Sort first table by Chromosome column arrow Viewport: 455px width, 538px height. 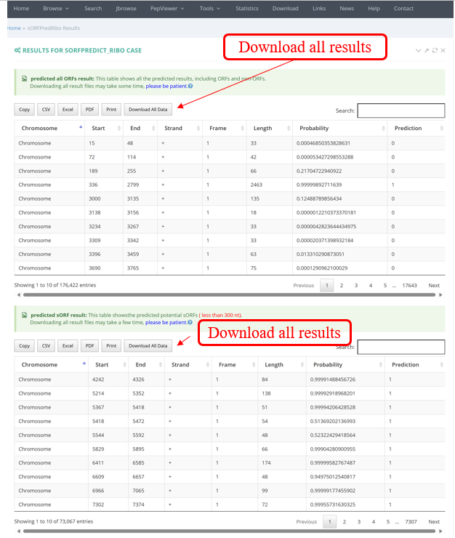pyautogui.click(x=80, y=127)
